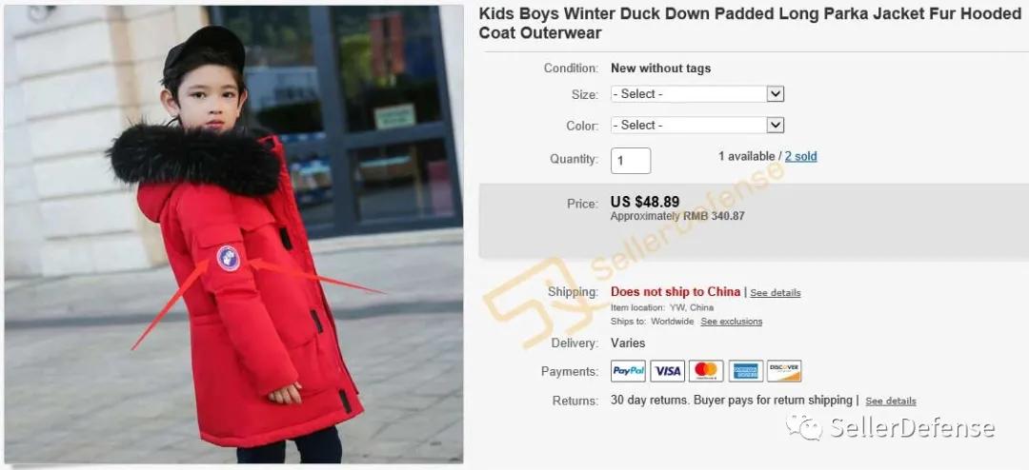Open the Size select dropdown
The height and width of the screenshot is (470, 1029).
(696, 94)
